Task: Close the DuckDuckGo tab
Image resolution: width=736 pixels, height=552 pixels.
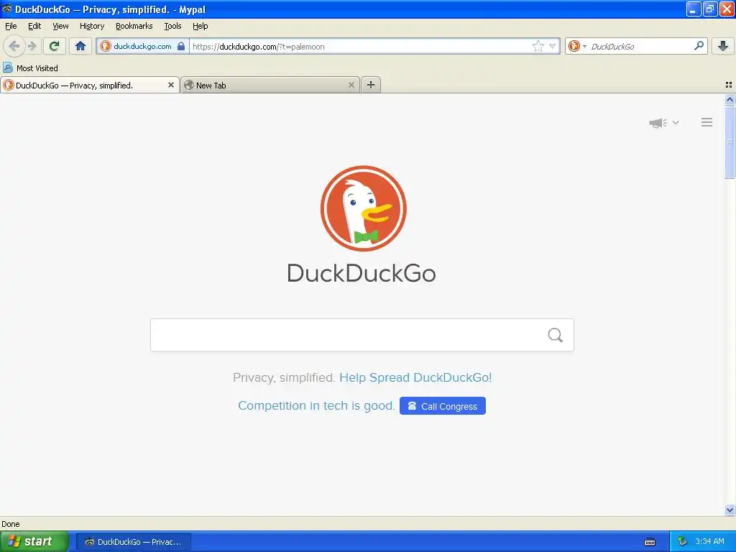Action: (x=171, y=85)
